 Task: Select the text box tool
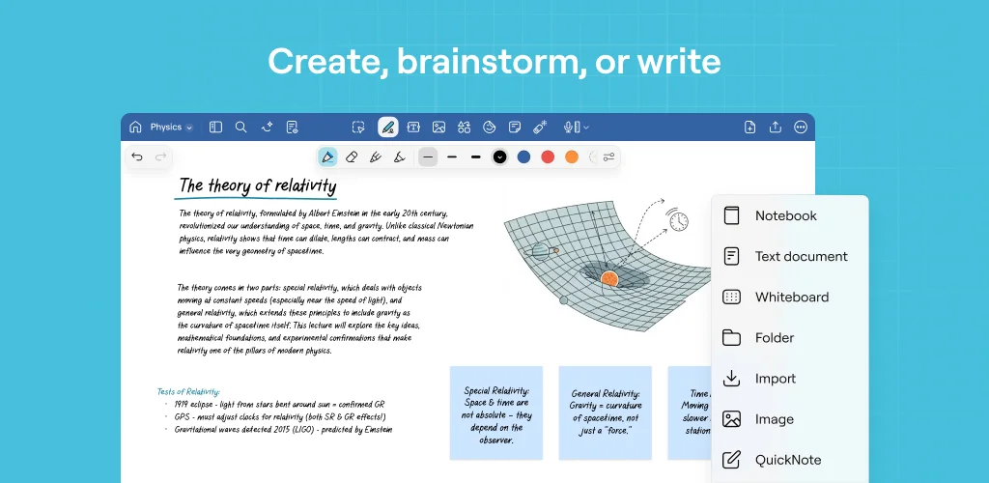(x=413, y=128)
